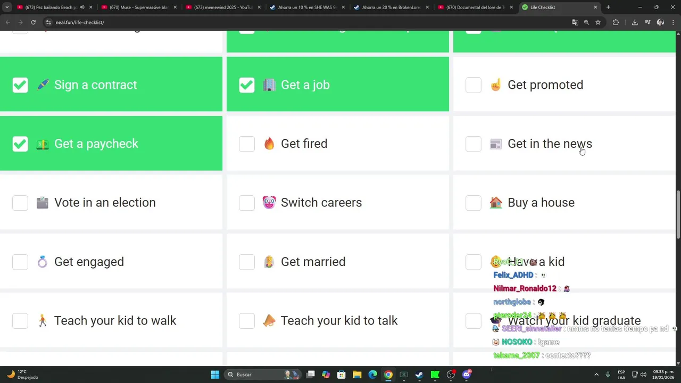Click the emoji beside Teach your kid to talk
Screen dimensions: 681x383
click(269, 321)
